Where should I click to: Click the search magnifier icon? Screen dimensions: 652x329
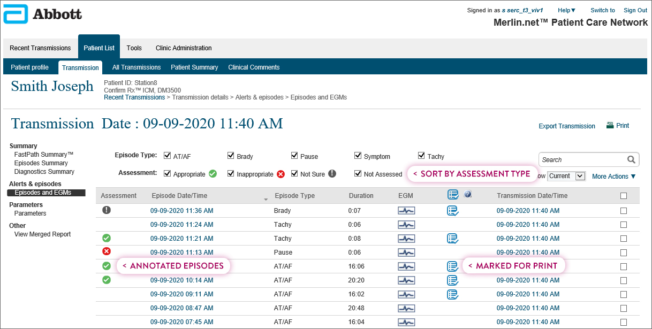pyautogui.click(x=632, y=159)
